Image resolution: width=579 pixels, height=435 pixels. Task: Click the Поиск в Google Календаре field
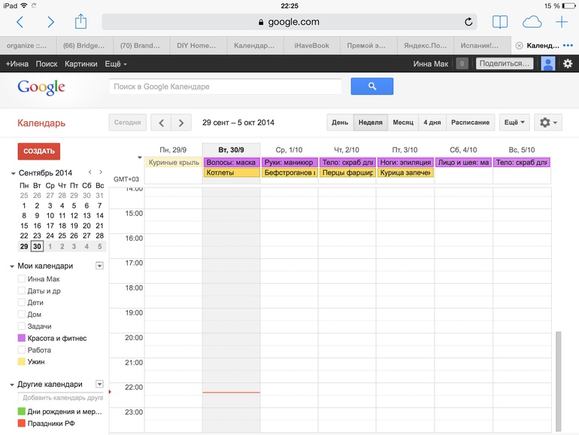[x=226, y=87]
